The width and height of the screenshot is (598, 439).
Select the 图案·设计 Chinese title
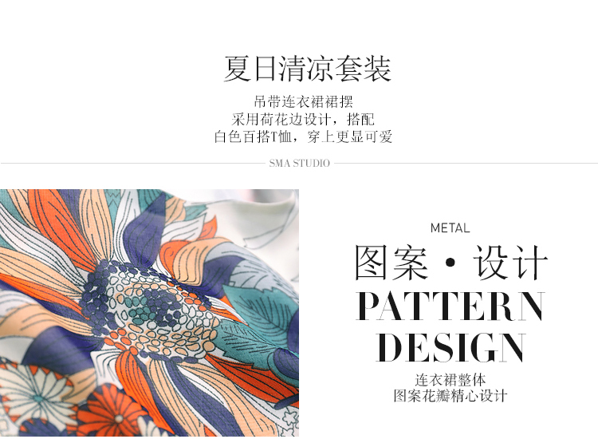(451, 263)
